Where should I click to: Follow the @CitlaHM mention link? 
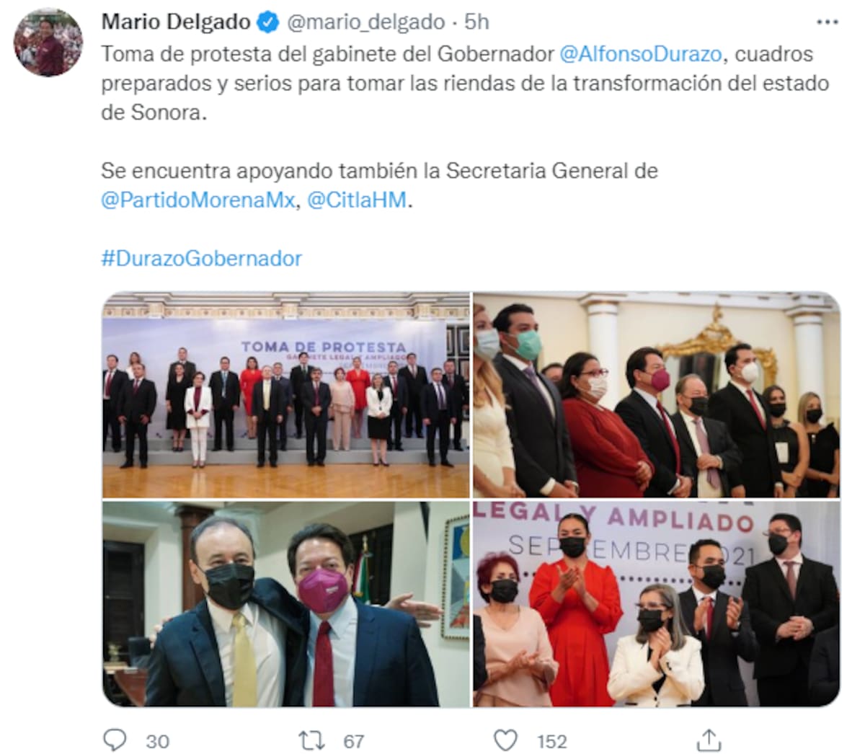(x=357, y=200)
